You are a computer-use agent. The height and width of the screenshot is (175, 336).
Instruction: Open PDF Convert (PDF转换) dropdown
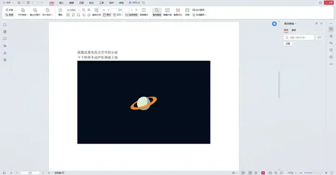tap(23, 12)
